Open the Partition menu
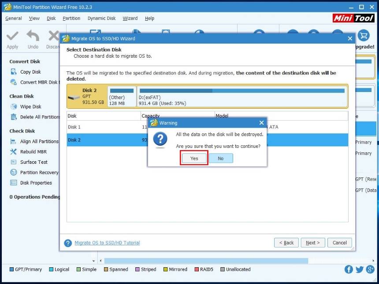379x284 pixels. [71, 18]
